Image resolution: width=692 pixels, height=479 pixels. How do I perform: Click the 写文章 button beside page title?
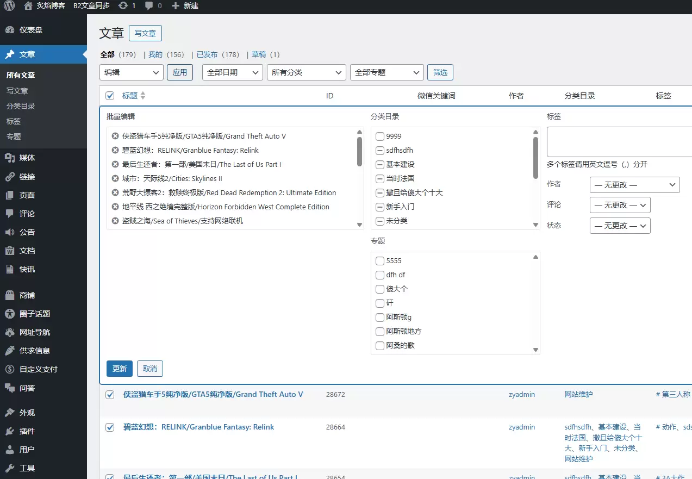145,33
